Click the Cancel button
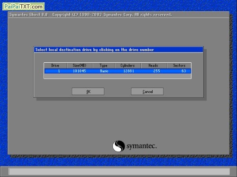Viewport: 237px width, 177px height. (147, 92)
